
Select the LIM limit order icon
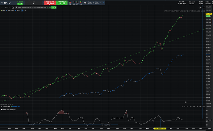point(74,3)
